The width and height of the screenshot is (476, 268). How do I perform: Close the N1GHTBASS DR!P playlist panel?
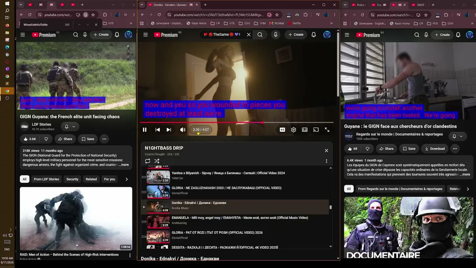pos(327,150)
